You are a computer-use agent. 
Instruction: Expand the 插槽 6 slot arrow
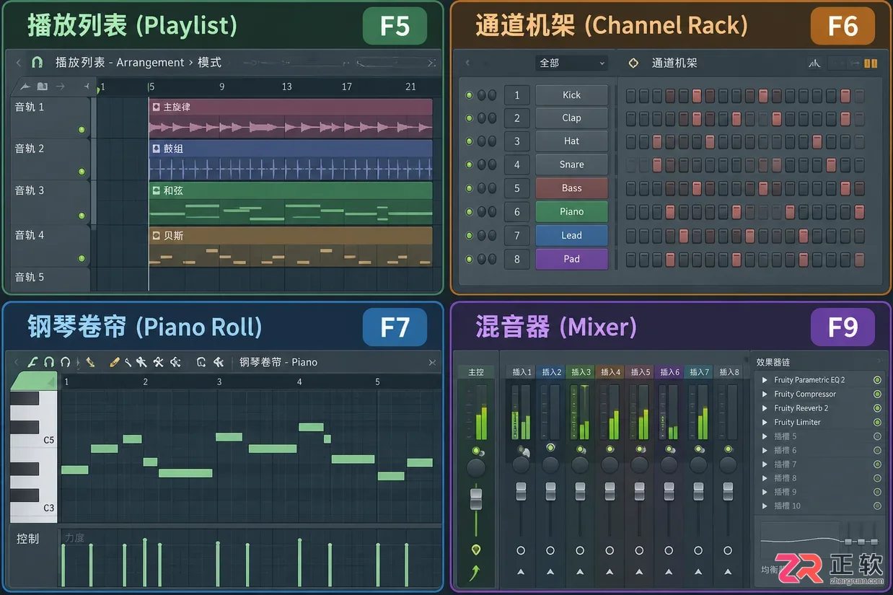(765, 450)
